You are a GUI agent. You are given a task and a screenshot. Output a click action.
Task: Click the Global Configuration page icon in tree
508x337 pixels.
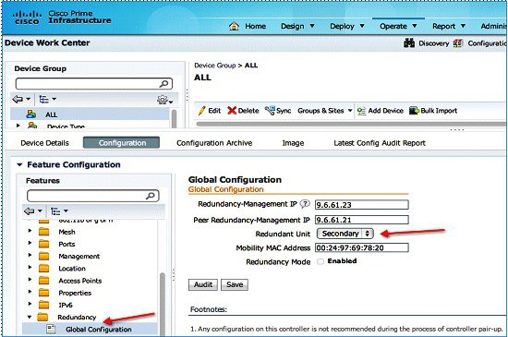51,329
